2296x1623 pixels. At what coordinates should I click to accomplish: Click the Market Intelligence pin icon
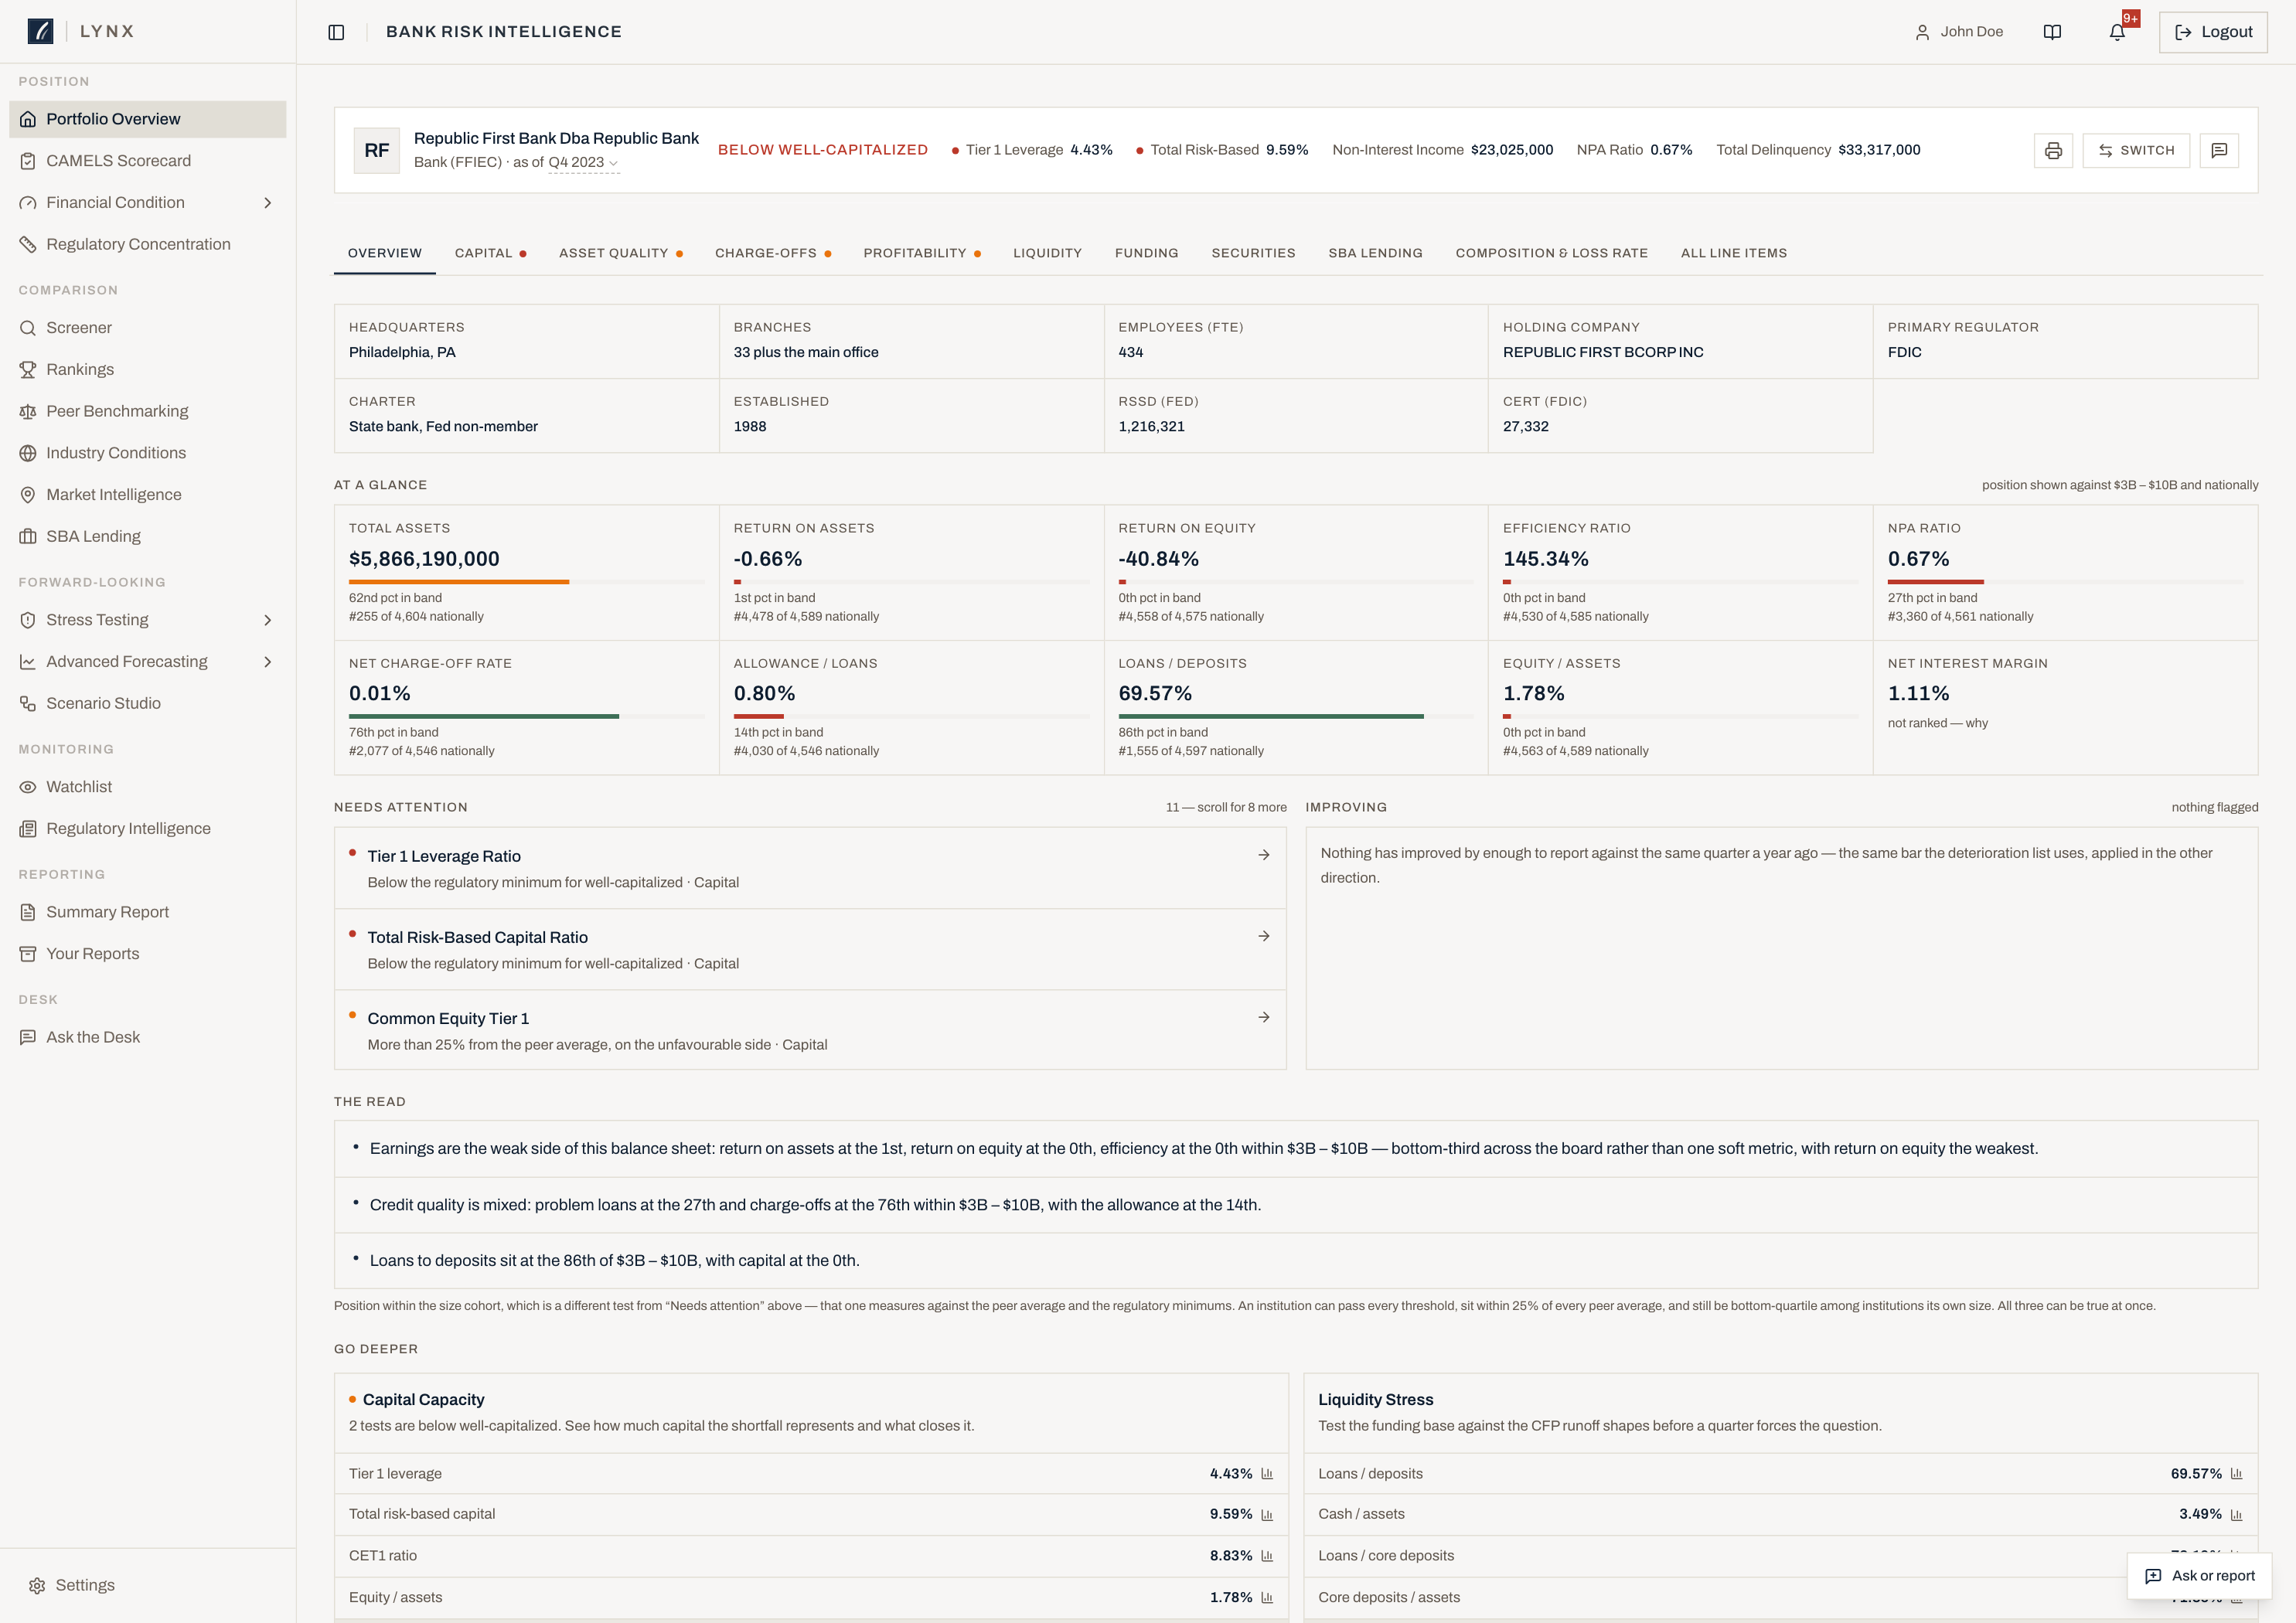pyautogui.click(x=28, y=495)
